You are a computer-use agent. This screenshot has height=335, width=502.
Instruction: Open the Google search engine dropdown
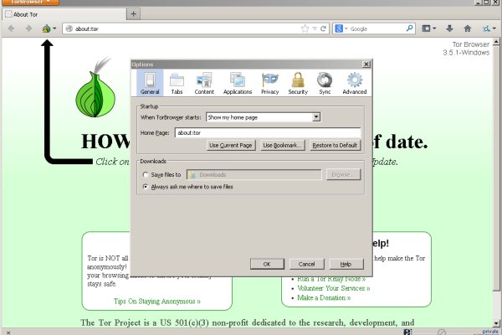341,28
